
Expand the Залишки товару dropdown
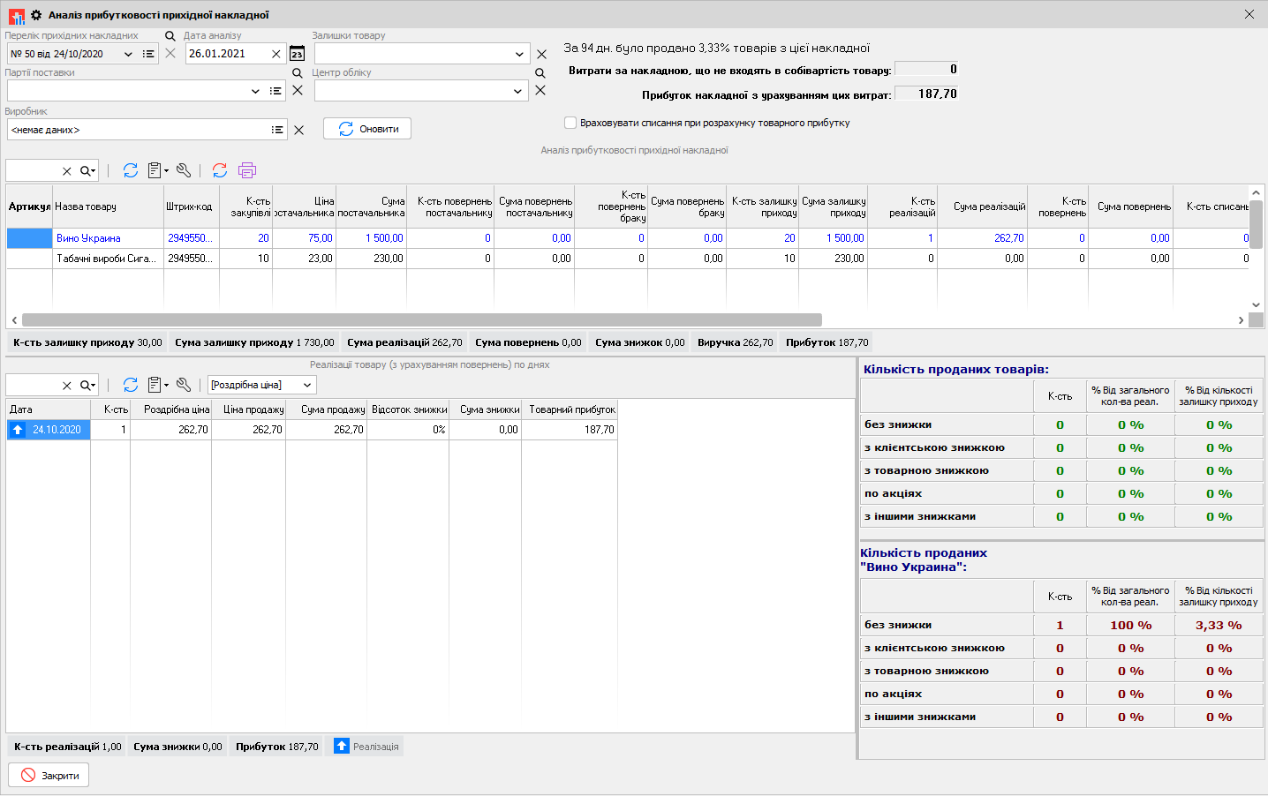click(x=519, y=54)
